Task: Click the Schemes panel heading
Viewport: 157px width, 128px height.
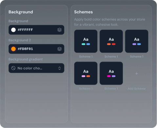Action: tap(84, 12)
